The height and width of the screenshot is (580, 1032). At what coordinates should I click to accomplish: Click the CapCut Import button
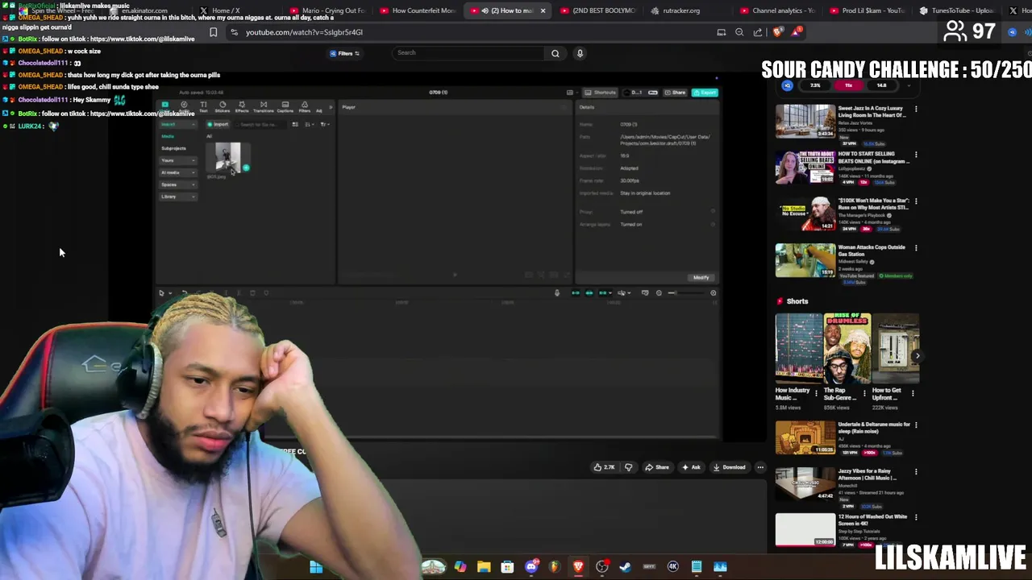218,124
